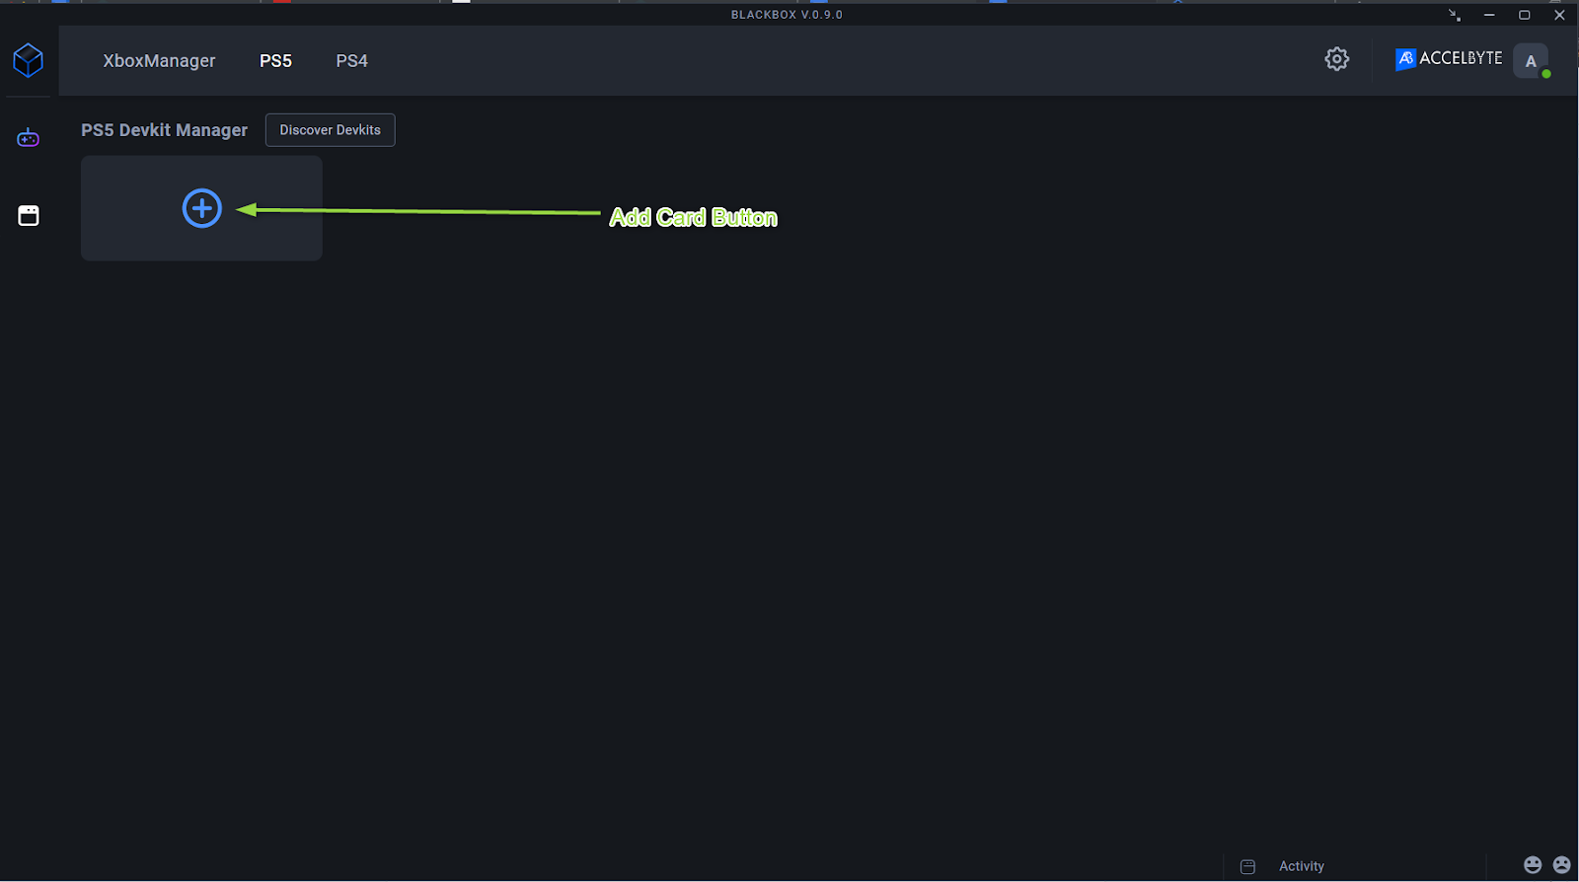This screenshot has width=1579, height=882.
Task: Switch to the XboxManager tab
Action: (x=159, y=61)
